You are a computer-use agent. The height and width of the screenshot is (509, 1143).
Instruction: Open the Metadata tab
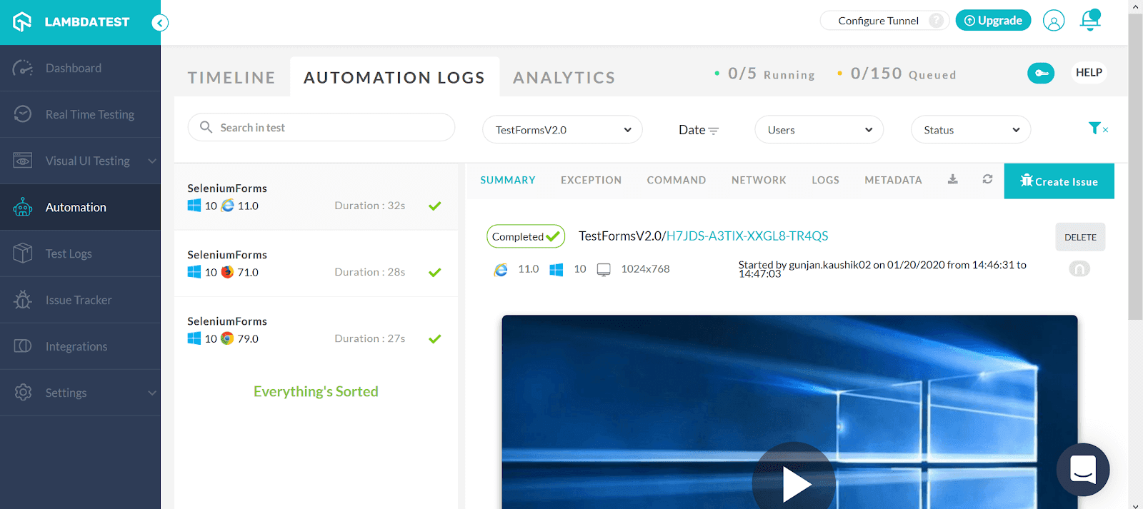893,181
